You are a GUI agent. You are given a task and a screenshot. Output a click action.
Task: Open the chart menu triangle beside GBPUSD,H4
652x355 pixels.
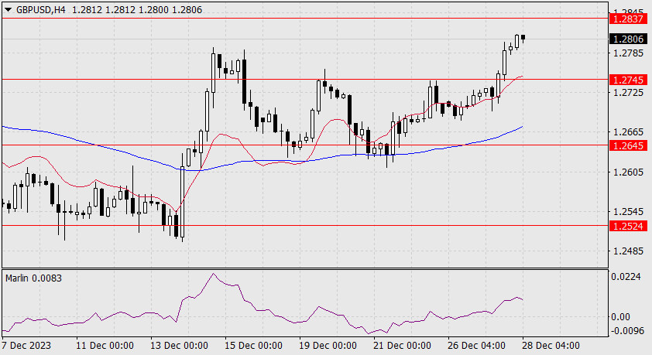9,9
